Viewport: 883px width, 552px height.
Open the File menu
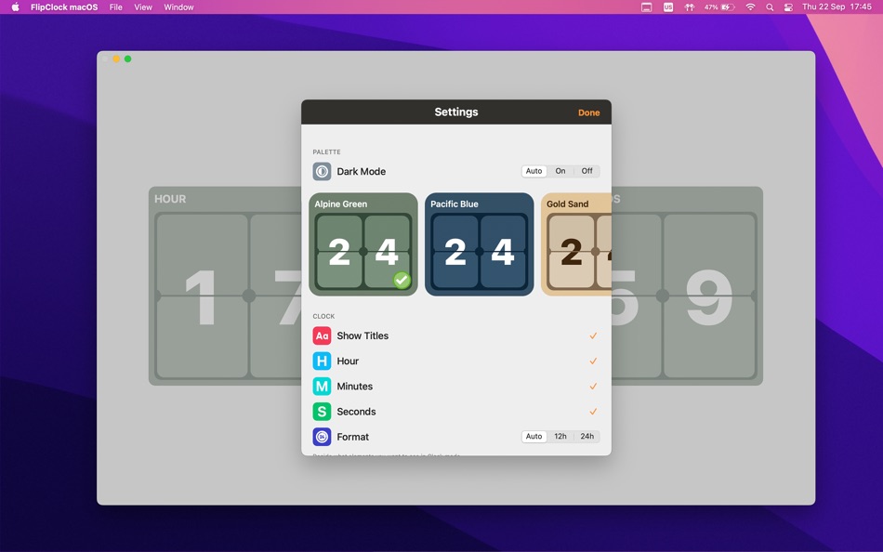116,7
